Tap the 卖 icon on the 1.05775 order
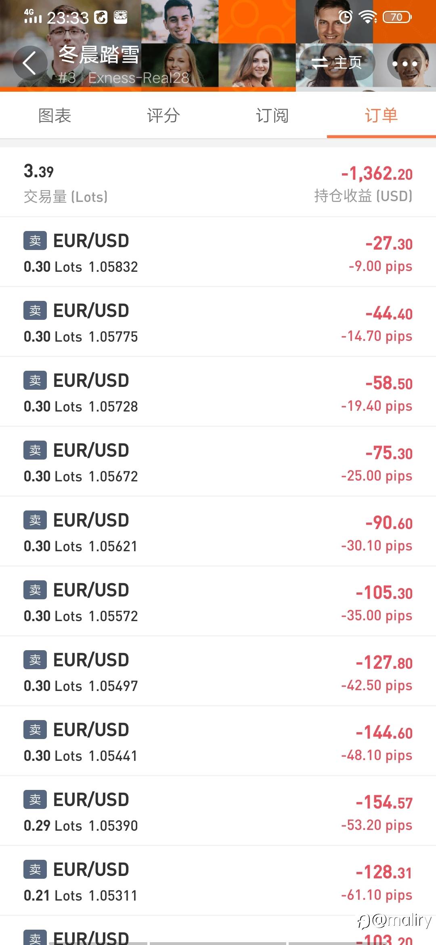 (x=35, y=311)
